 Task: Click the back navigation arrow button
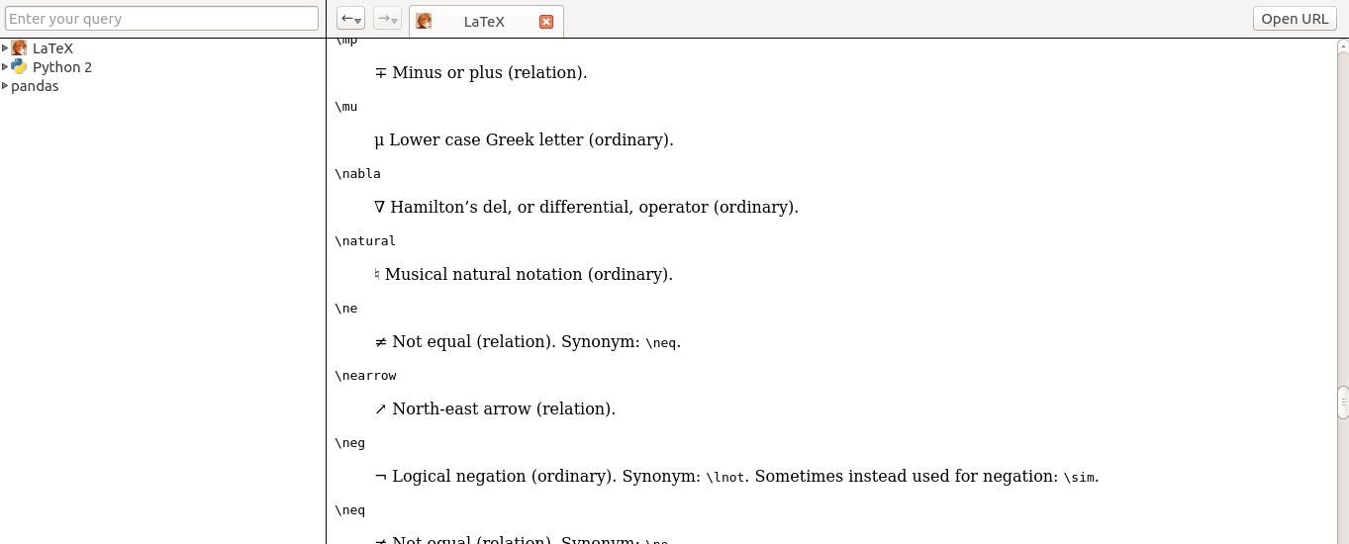(x=350, y=19)
